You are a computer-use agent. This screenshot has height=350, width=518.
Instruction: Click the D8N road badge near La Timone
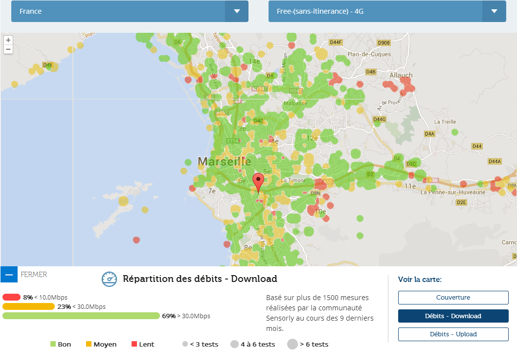coord(315,193)
